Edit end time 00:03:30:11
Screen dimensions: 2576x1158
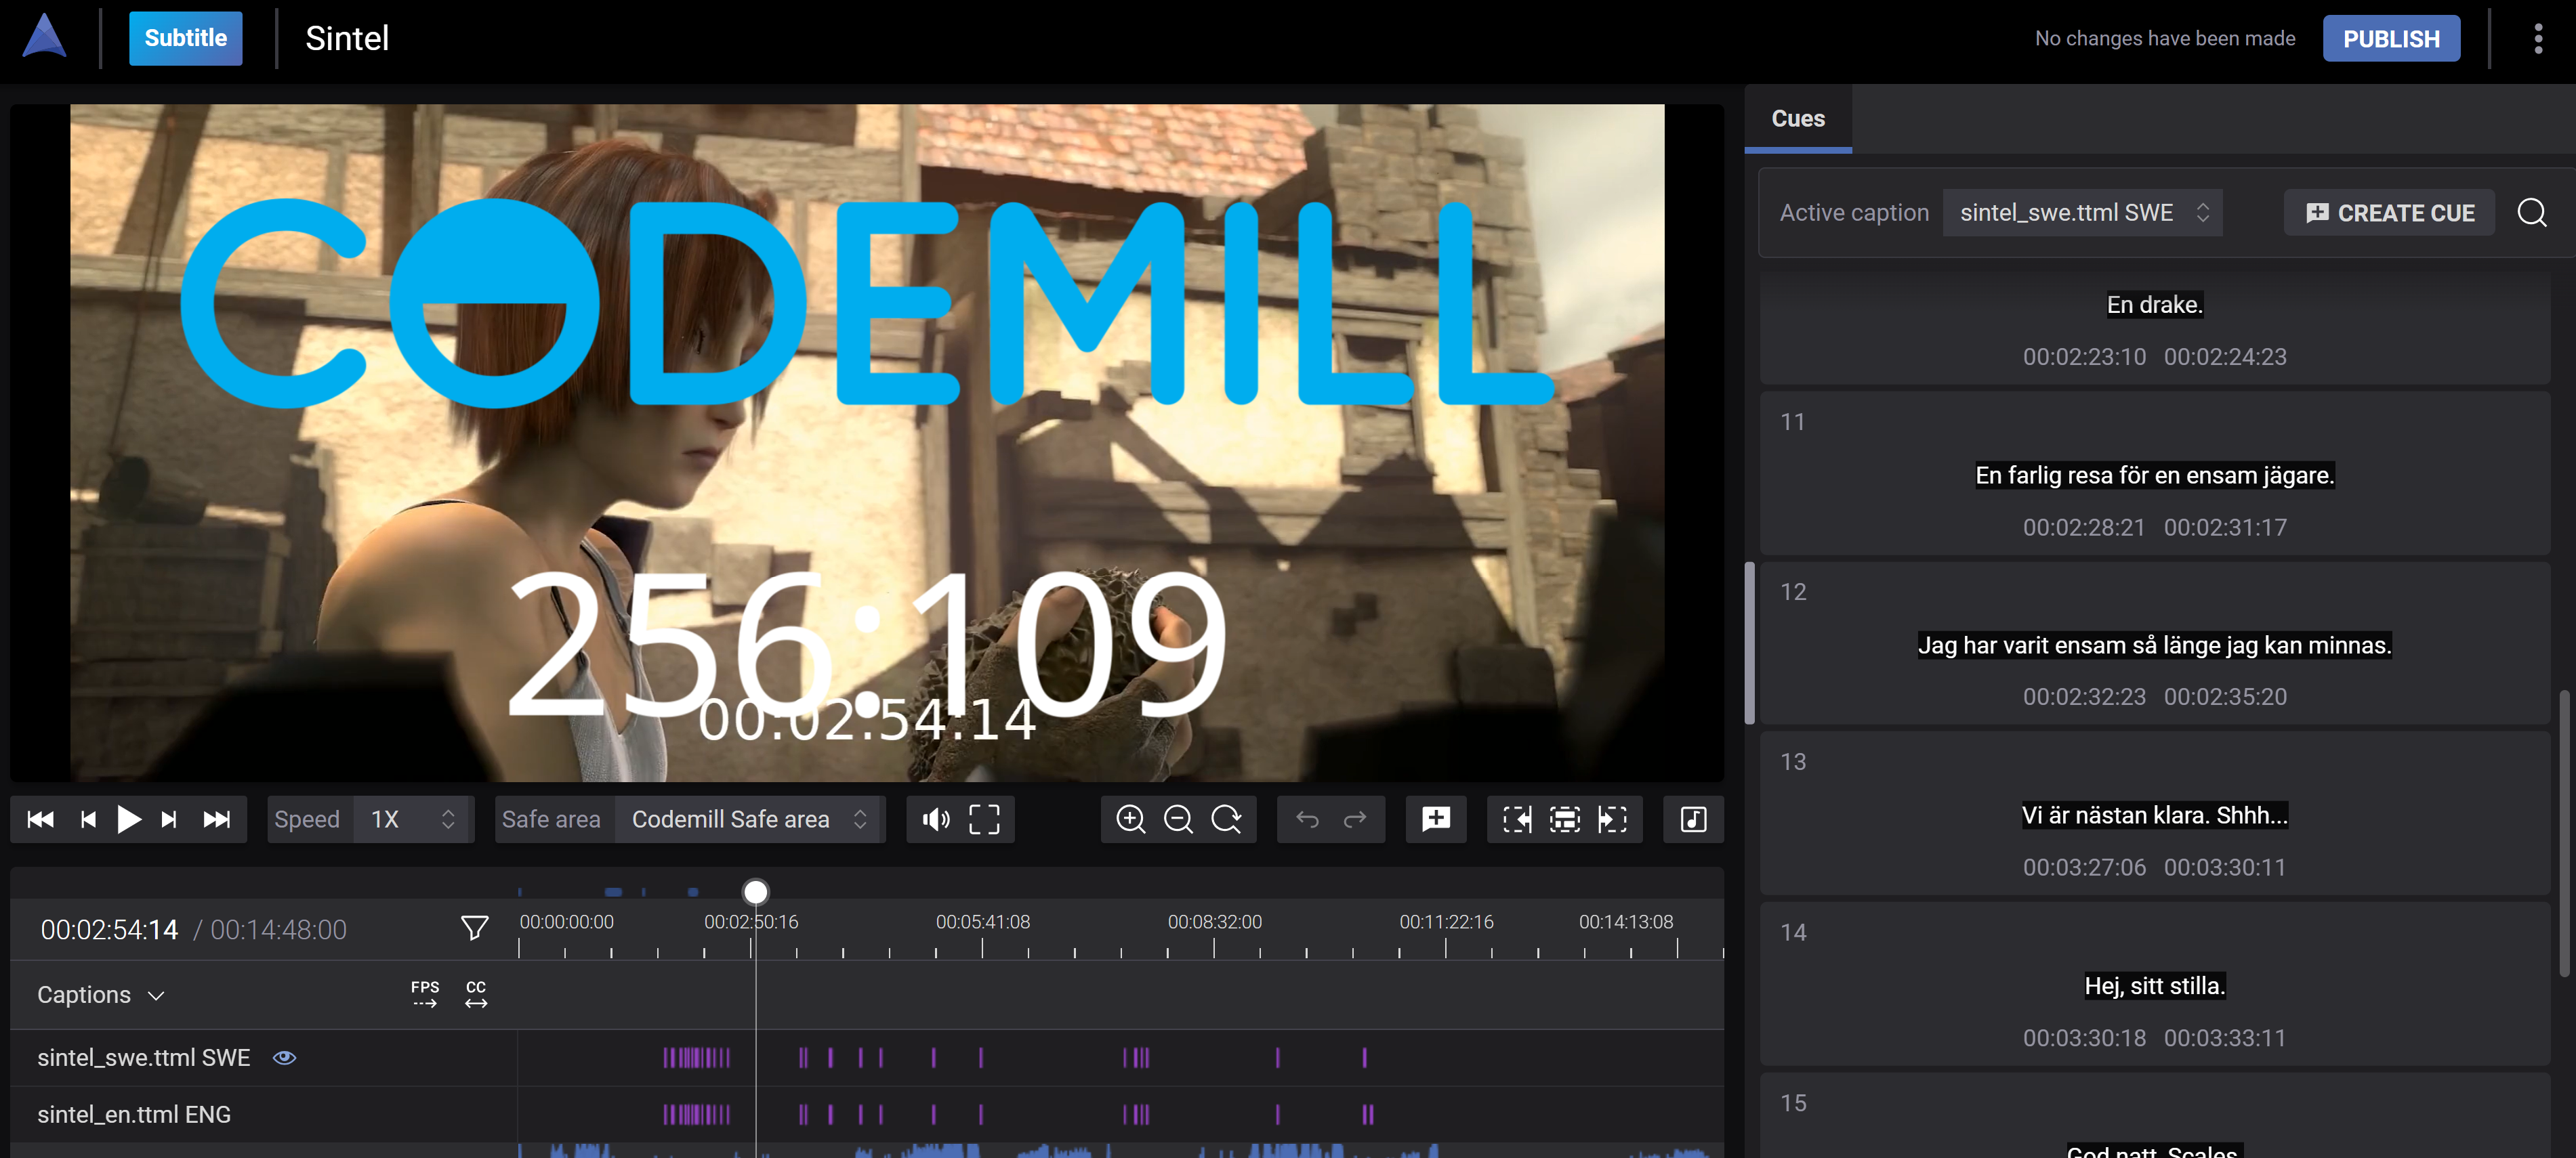click(2225, 867)
